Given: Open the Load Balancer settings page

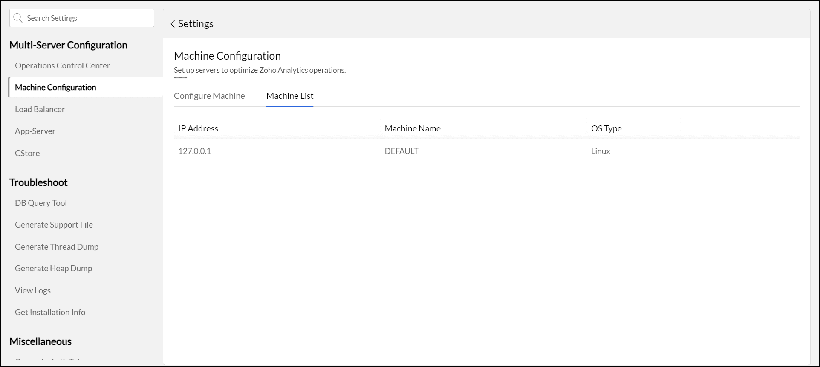Looking at the screenshot, I should [40, 109].
